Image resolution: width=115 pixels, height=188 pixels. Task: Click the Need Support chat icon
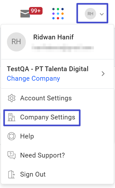(11, 155)
